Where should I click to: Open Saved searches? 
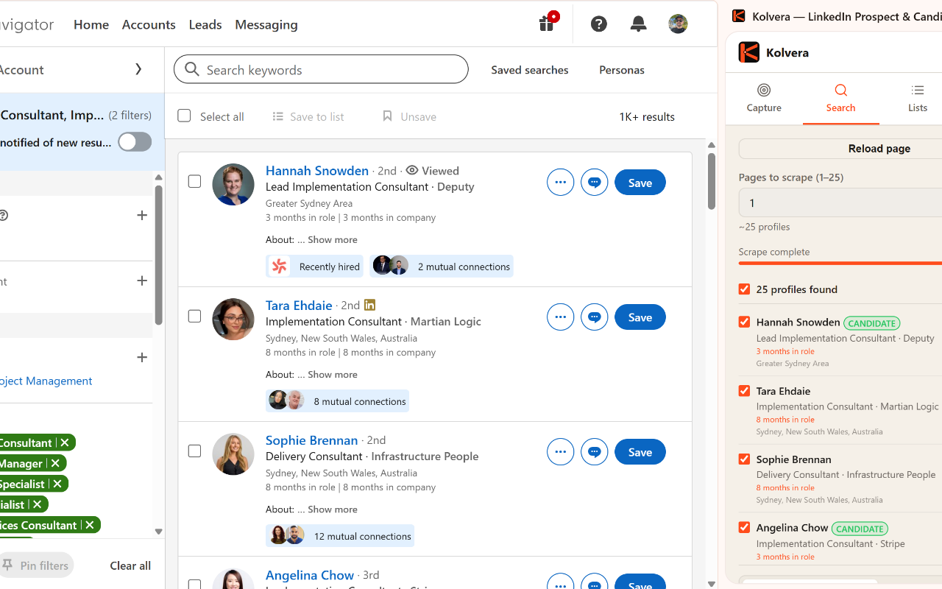coord(530,70)
